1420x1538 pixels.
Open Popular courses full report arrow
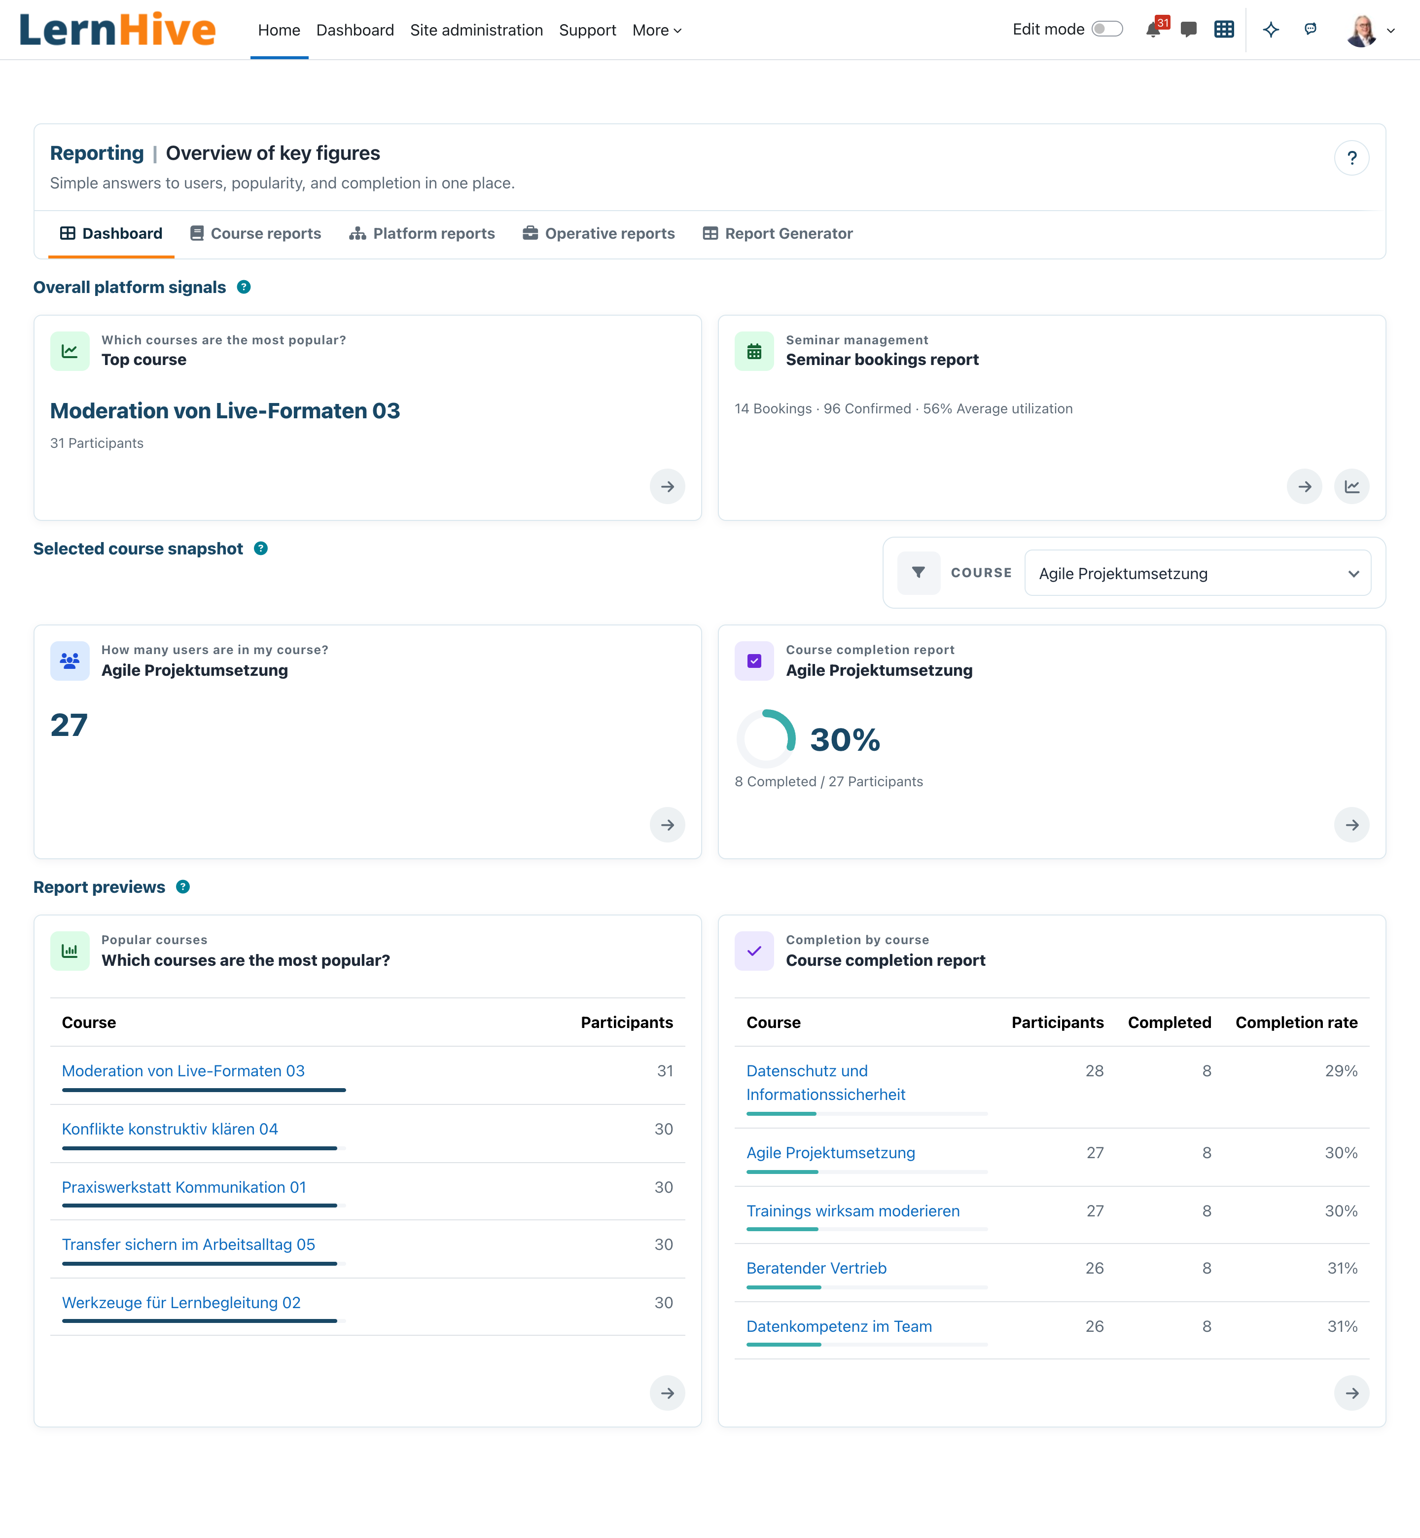tap(667, 1392)
